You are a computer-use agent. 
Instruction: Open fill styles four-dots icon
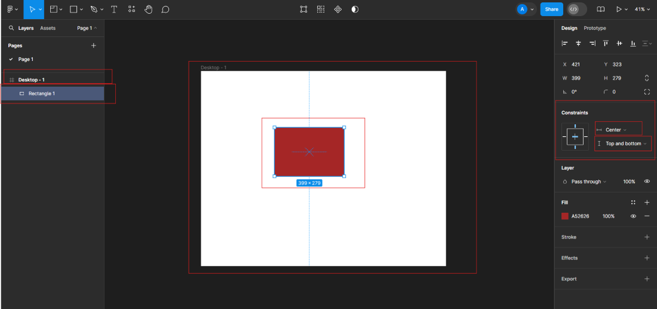click(x=633, y=203)
